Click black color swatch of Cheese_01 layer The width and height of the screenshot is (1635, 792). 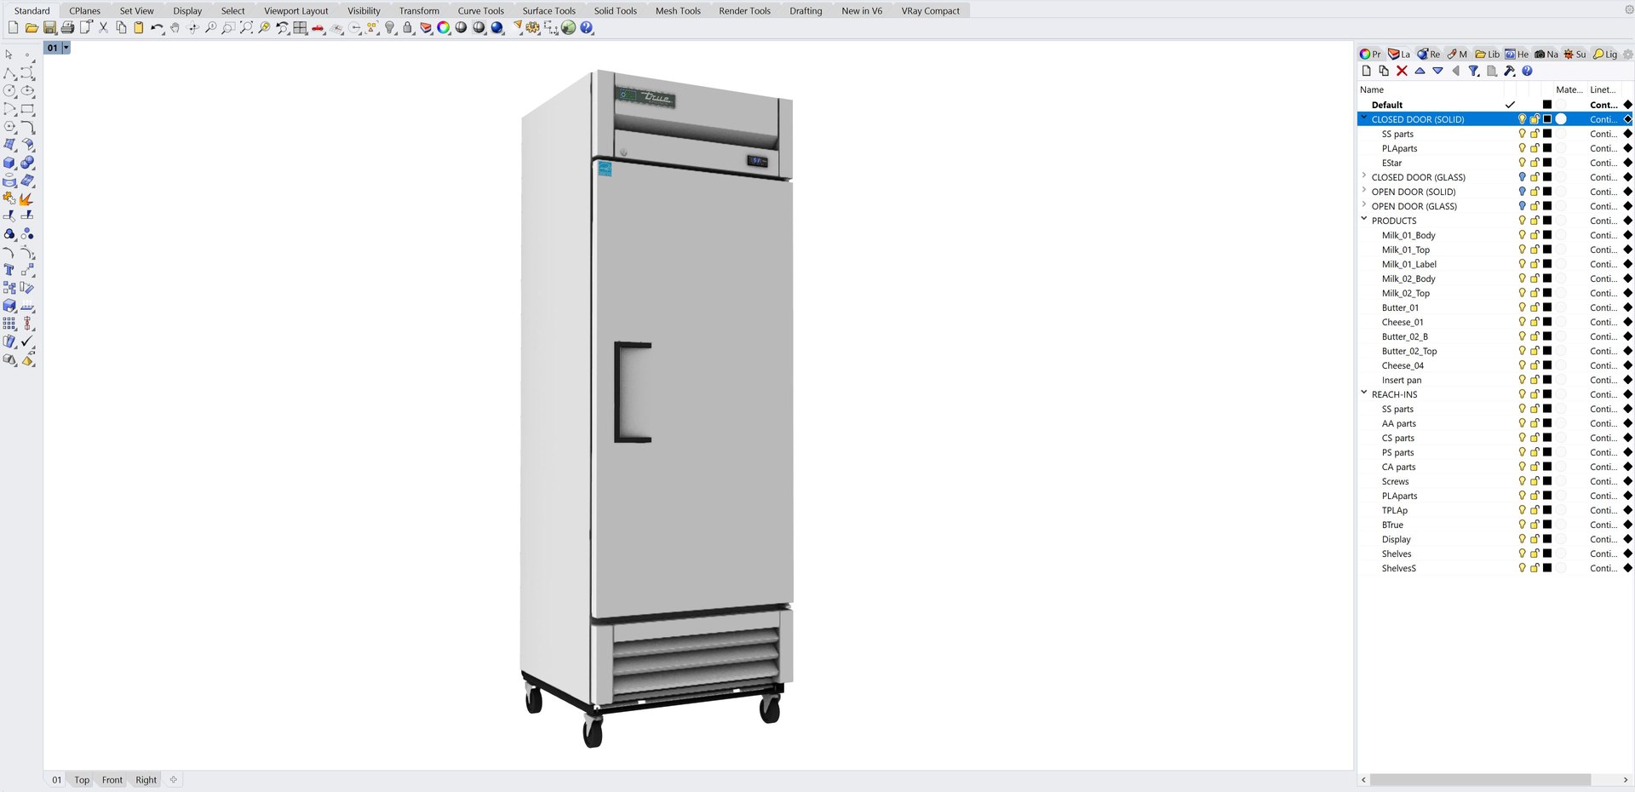click(x=1547, y=322)
